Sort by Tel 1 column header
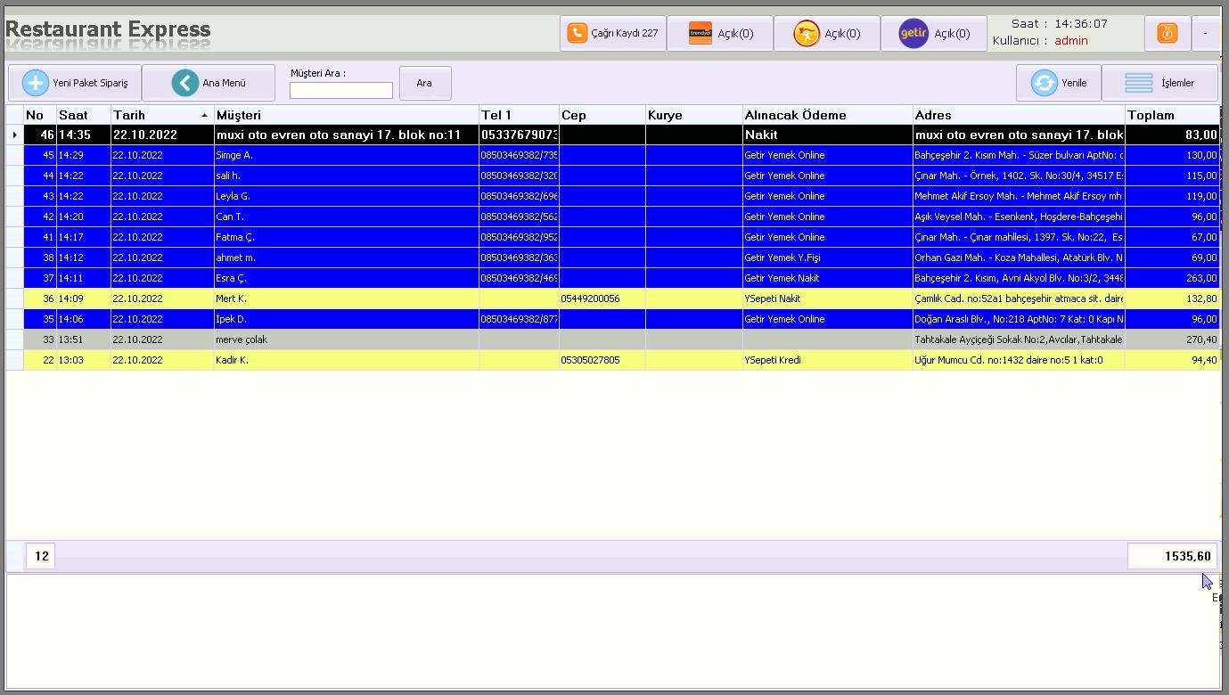This screenshot has height=695, width=1229. pyautogui.click(x=519, y=115)
